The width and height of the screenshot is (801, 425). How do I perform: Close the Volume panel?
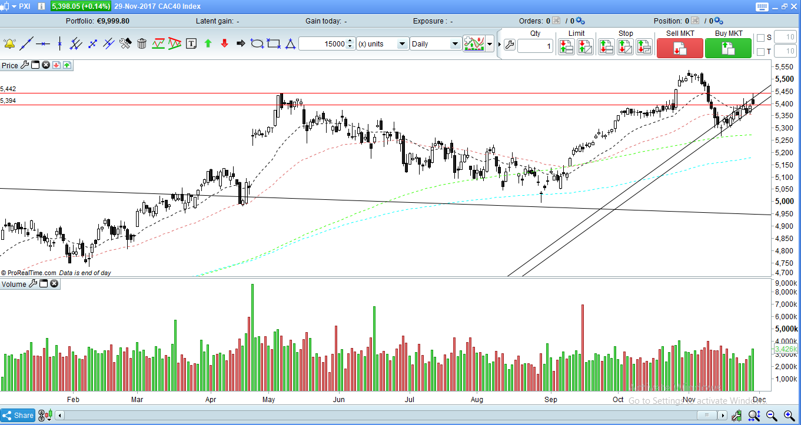tap(54, 284)
